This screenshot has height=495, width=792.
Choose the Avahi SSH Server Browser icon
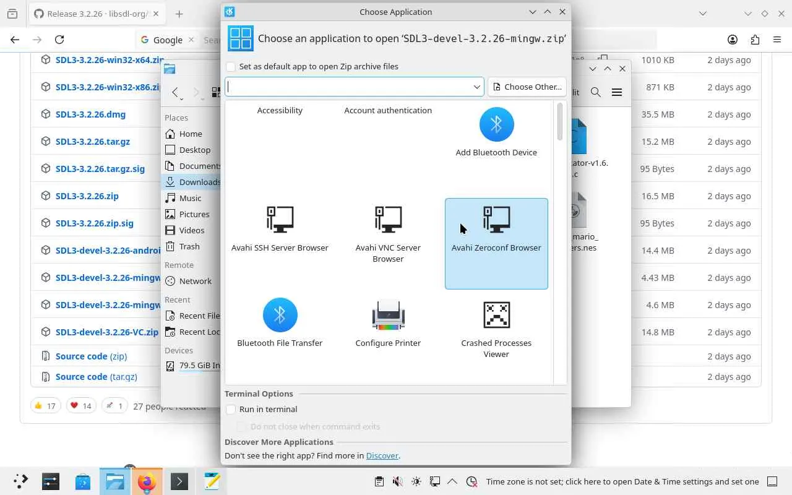[x=280, y=219]
